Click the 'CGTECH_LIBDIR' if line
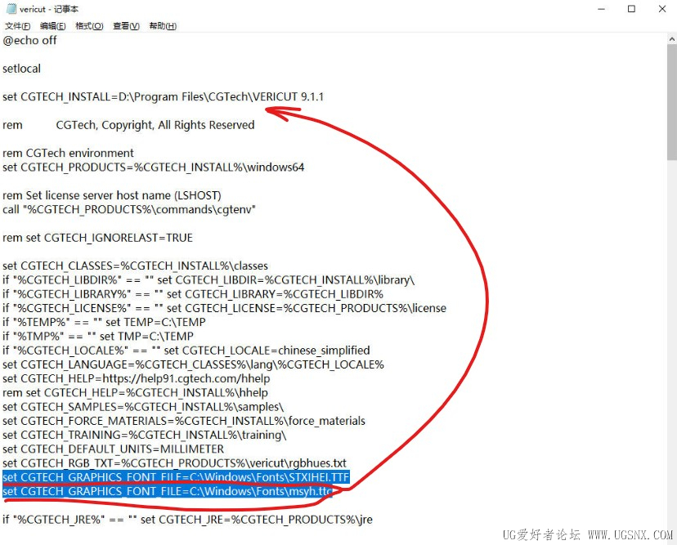The image size is (677, 545). 208,280
